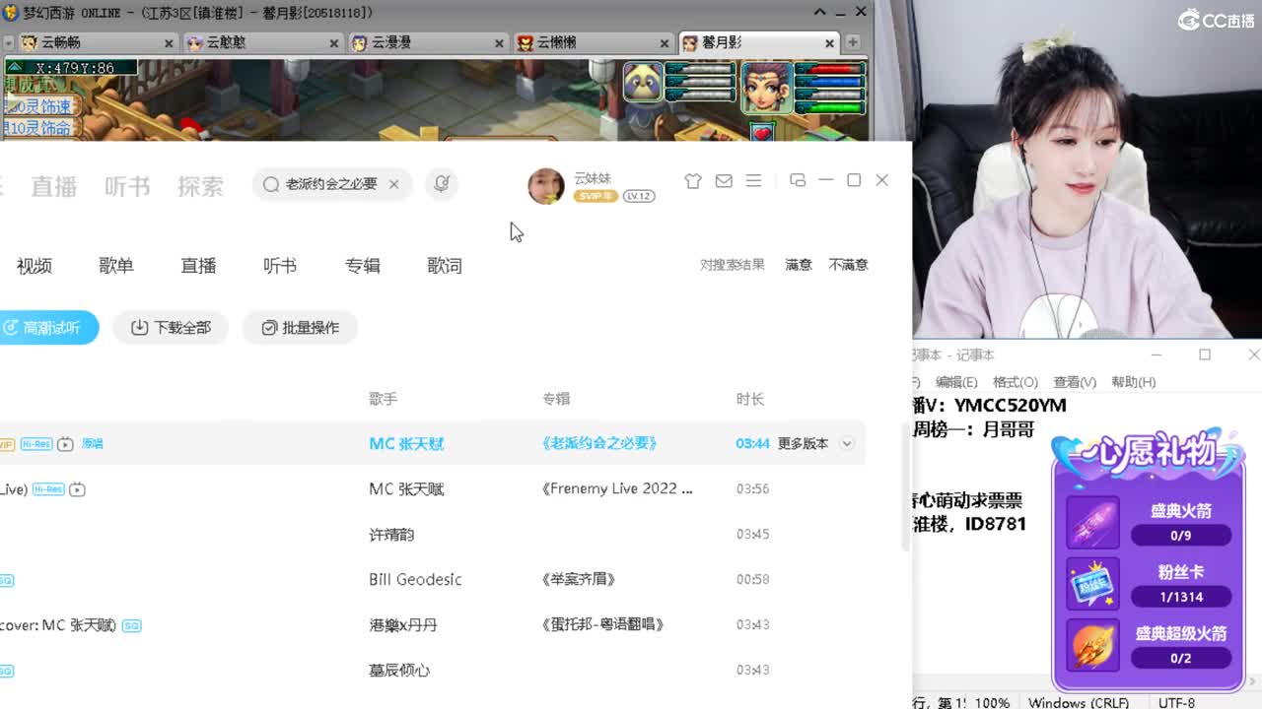
Task: Click 下载全部 to download all songs
Action: point(171,328)
